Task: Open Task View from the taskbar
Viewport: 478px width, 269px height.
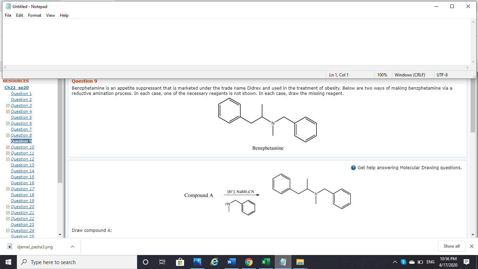Action: coord(162,262)
